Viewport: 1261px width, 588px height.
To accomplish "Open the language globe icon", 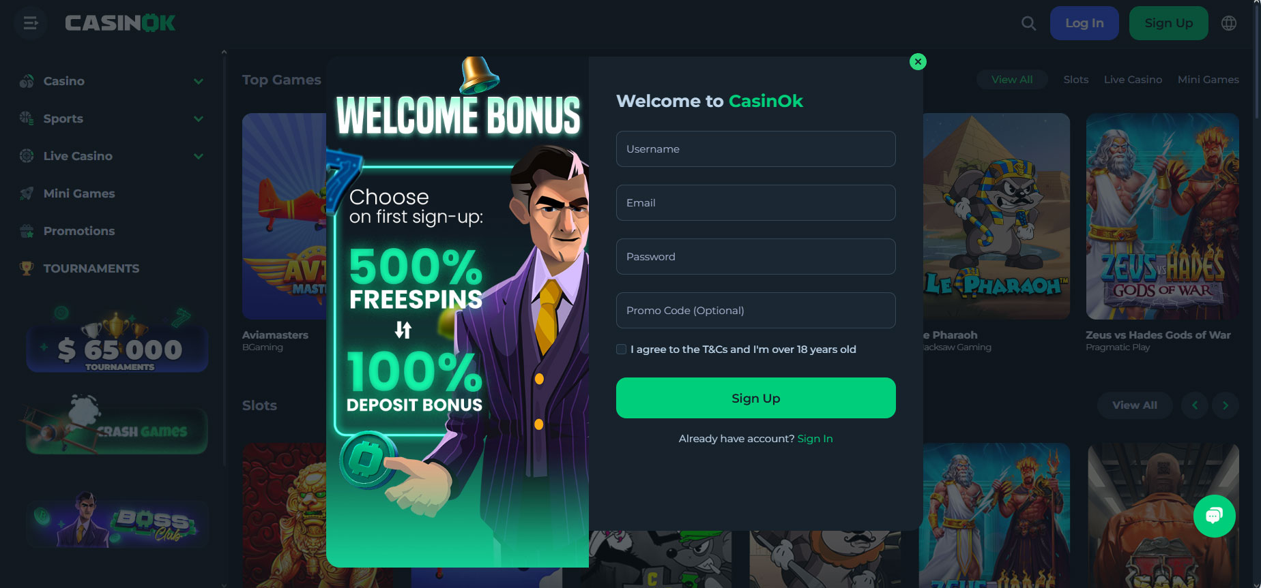I will coord(1229,23).
